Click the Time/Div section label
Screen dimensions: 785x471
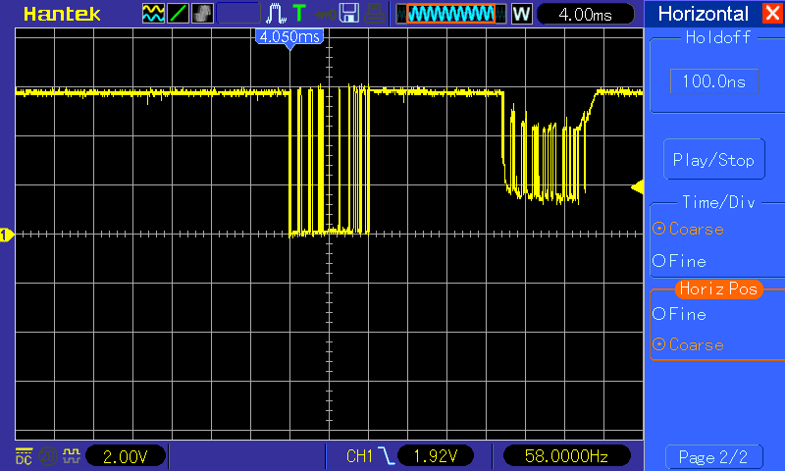point(718,202)
